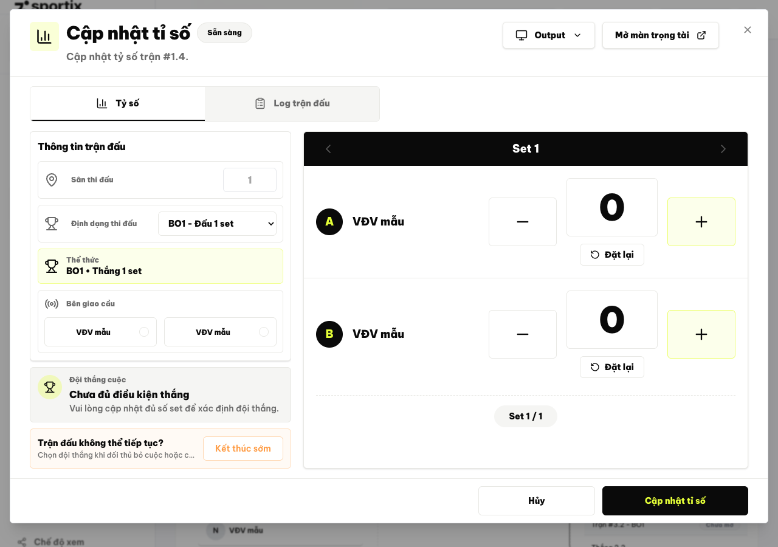
Task: Decrease player B score with minus button
Action: coord(523,334)
